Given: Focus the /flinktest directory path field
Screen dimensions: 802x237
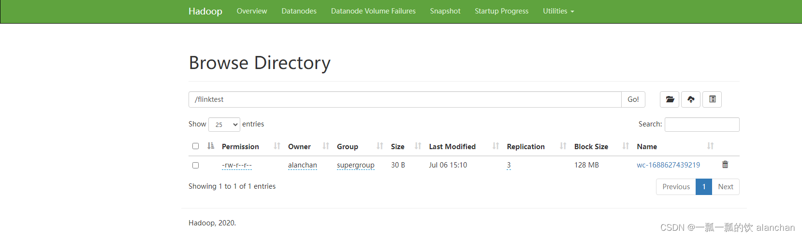Looking at the screenshot, I should click(x=405, y=99).
